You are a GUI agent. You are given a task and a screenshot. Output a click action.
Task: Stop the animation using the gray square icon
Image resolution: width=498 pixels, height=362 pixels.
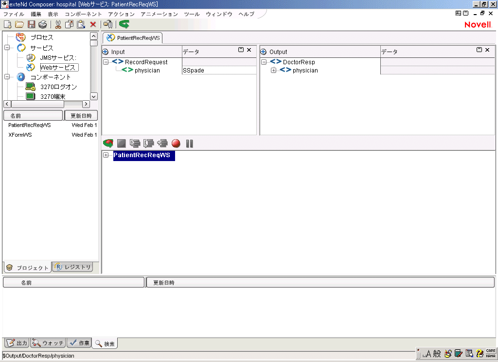(122, 143)
